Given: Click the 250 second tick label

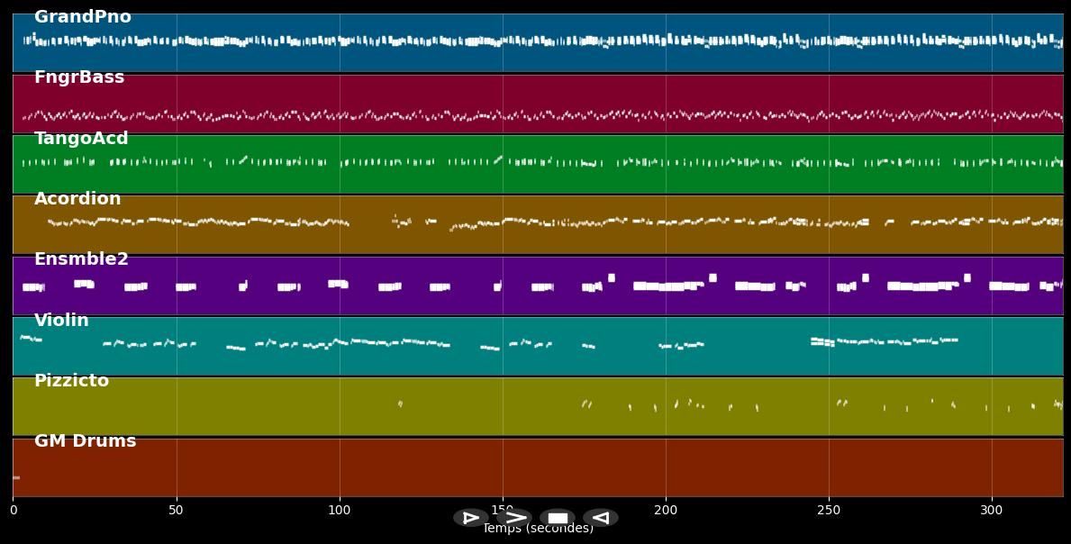Looking at the screenshot, I should click(x=829, y=511).
